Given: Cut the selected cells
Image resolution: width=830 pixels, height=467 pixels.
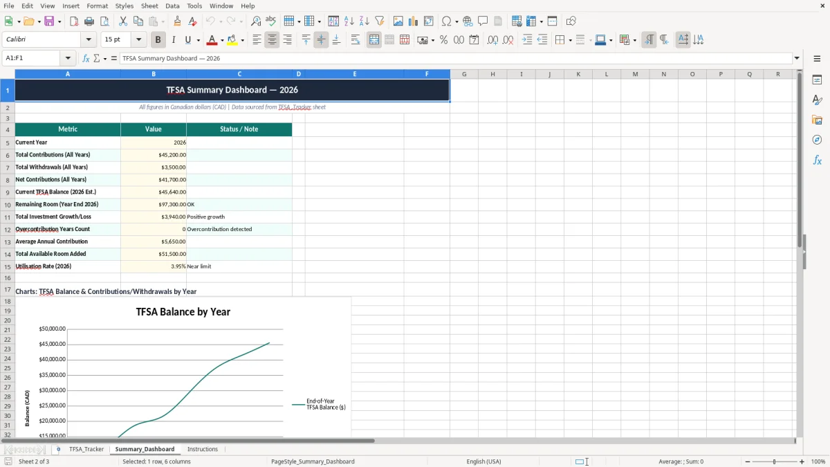Looking at the screenshot, I should pos(123,21).
